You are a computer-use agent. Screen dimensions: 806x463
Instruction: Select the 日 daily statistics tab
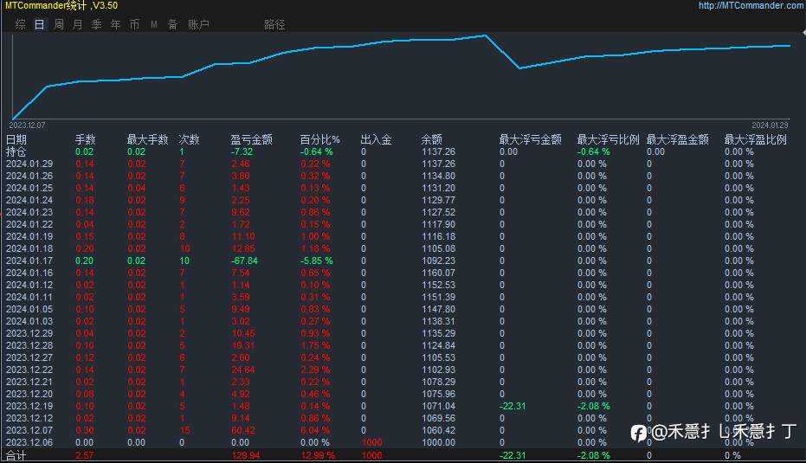(x=40, y=24)
